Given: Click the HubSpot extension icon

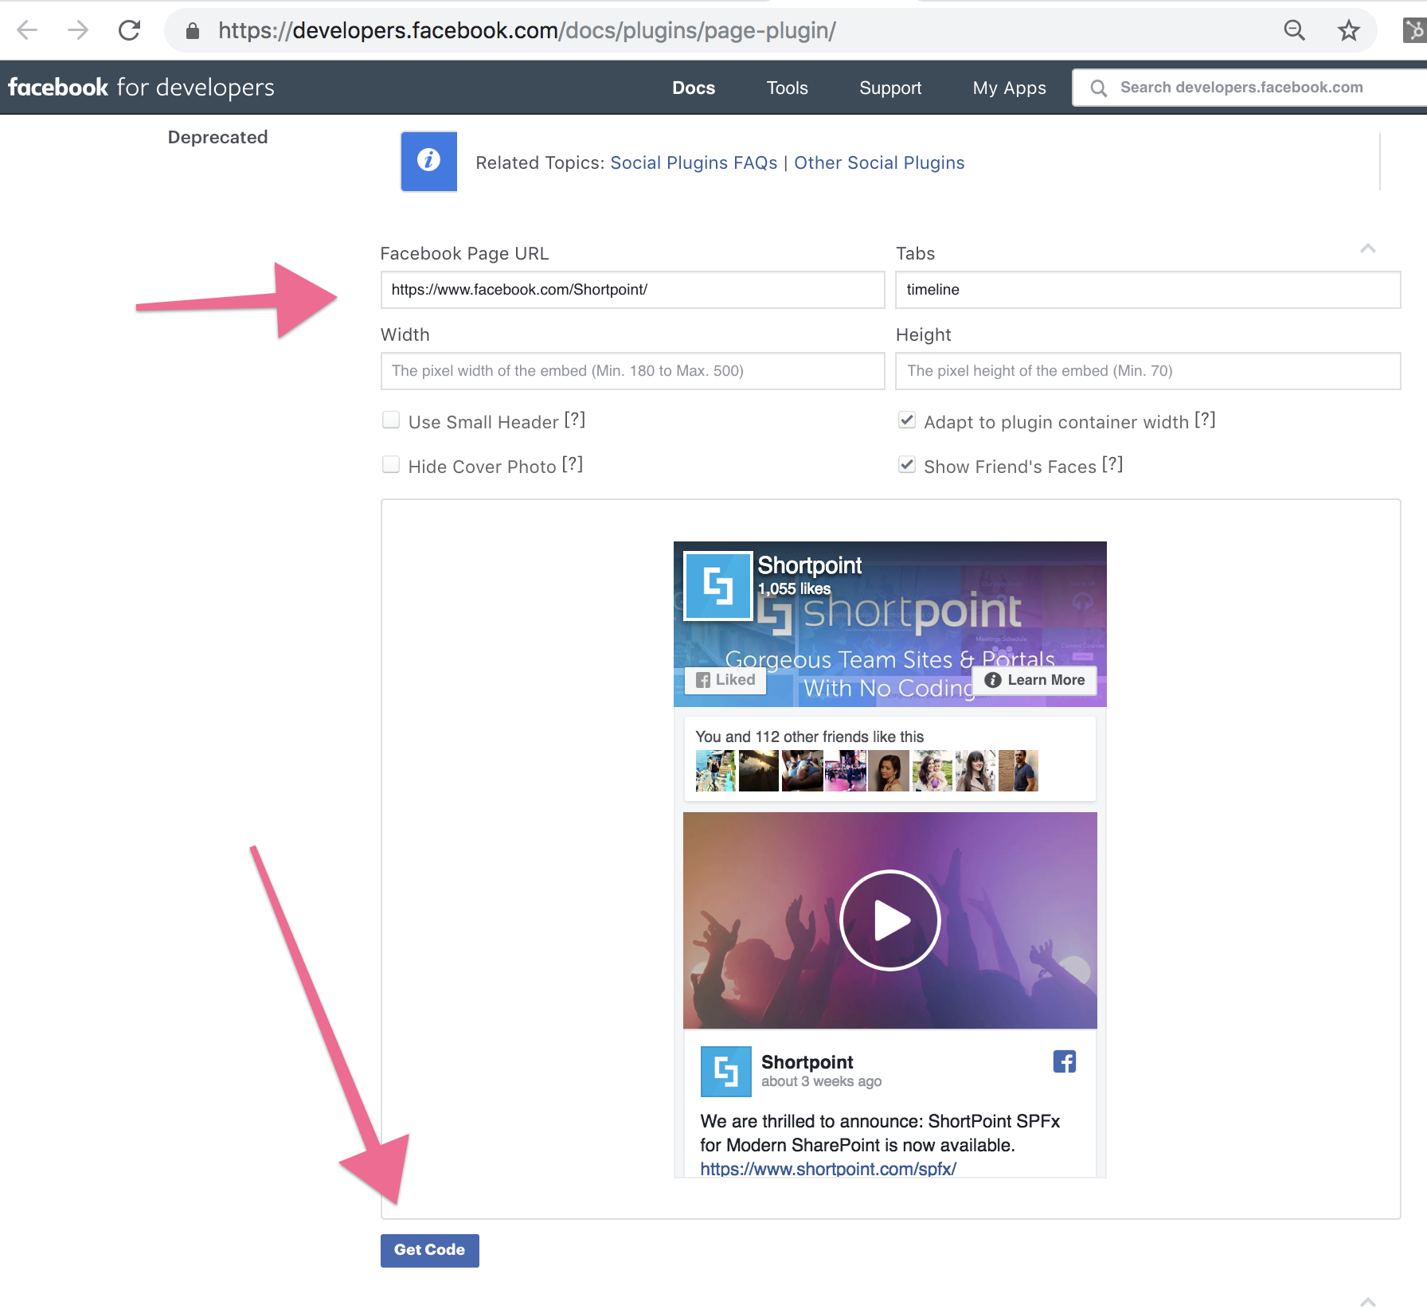Looking at the screenshot, I should point(1414,30).
